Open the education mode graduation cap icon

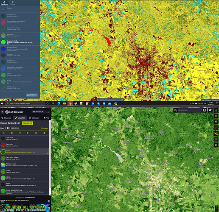click(x=210, y=110)
